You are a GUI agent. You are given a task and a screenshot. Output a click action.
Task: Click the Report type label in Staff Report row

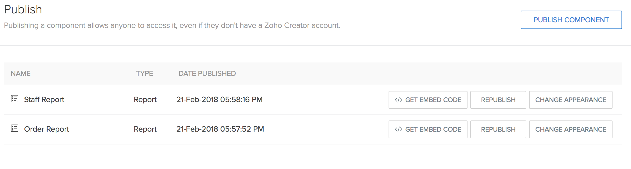point(145,100)
